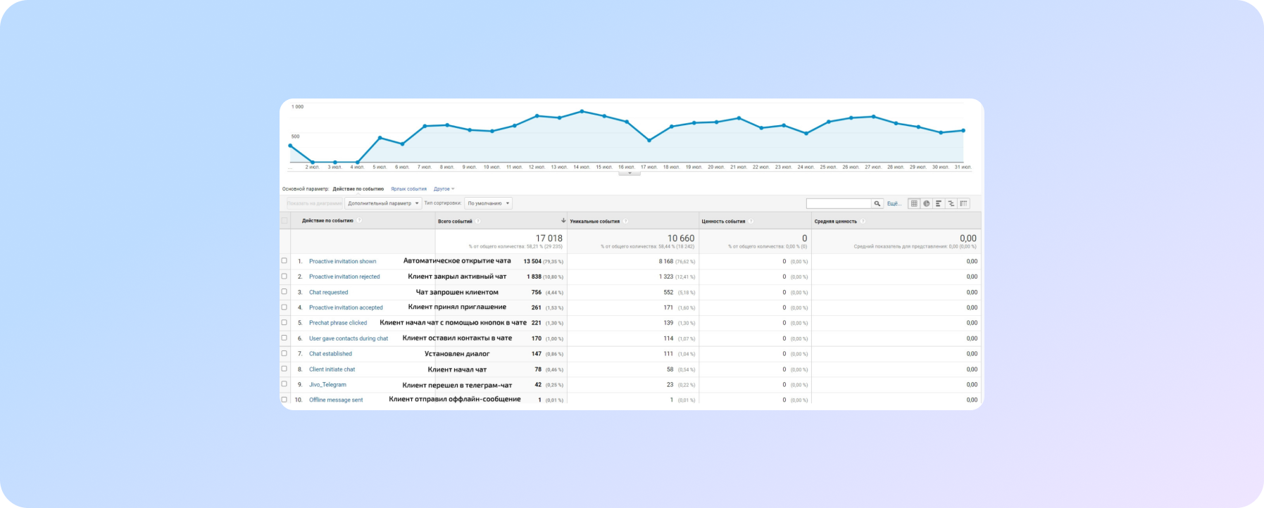Click the table search input field
1264x508 pixels.
coord(838,203)
